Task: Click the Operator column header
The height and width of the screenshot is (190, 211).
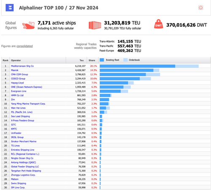Action: (x=16, y=60)
